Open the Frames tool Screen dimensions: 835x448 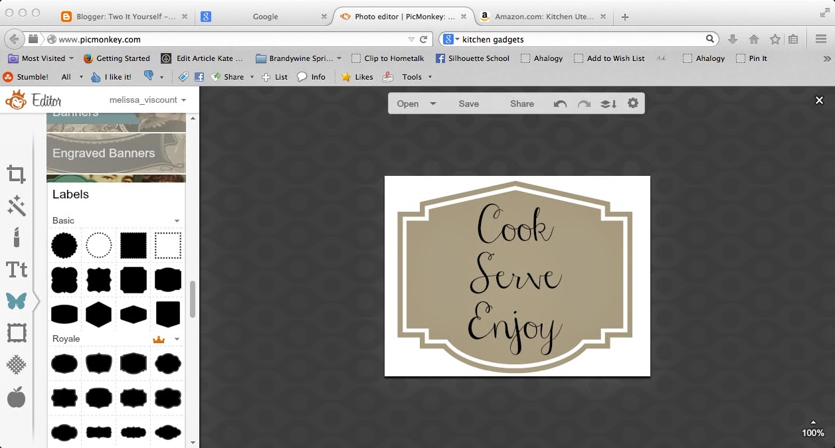[17, 333]
